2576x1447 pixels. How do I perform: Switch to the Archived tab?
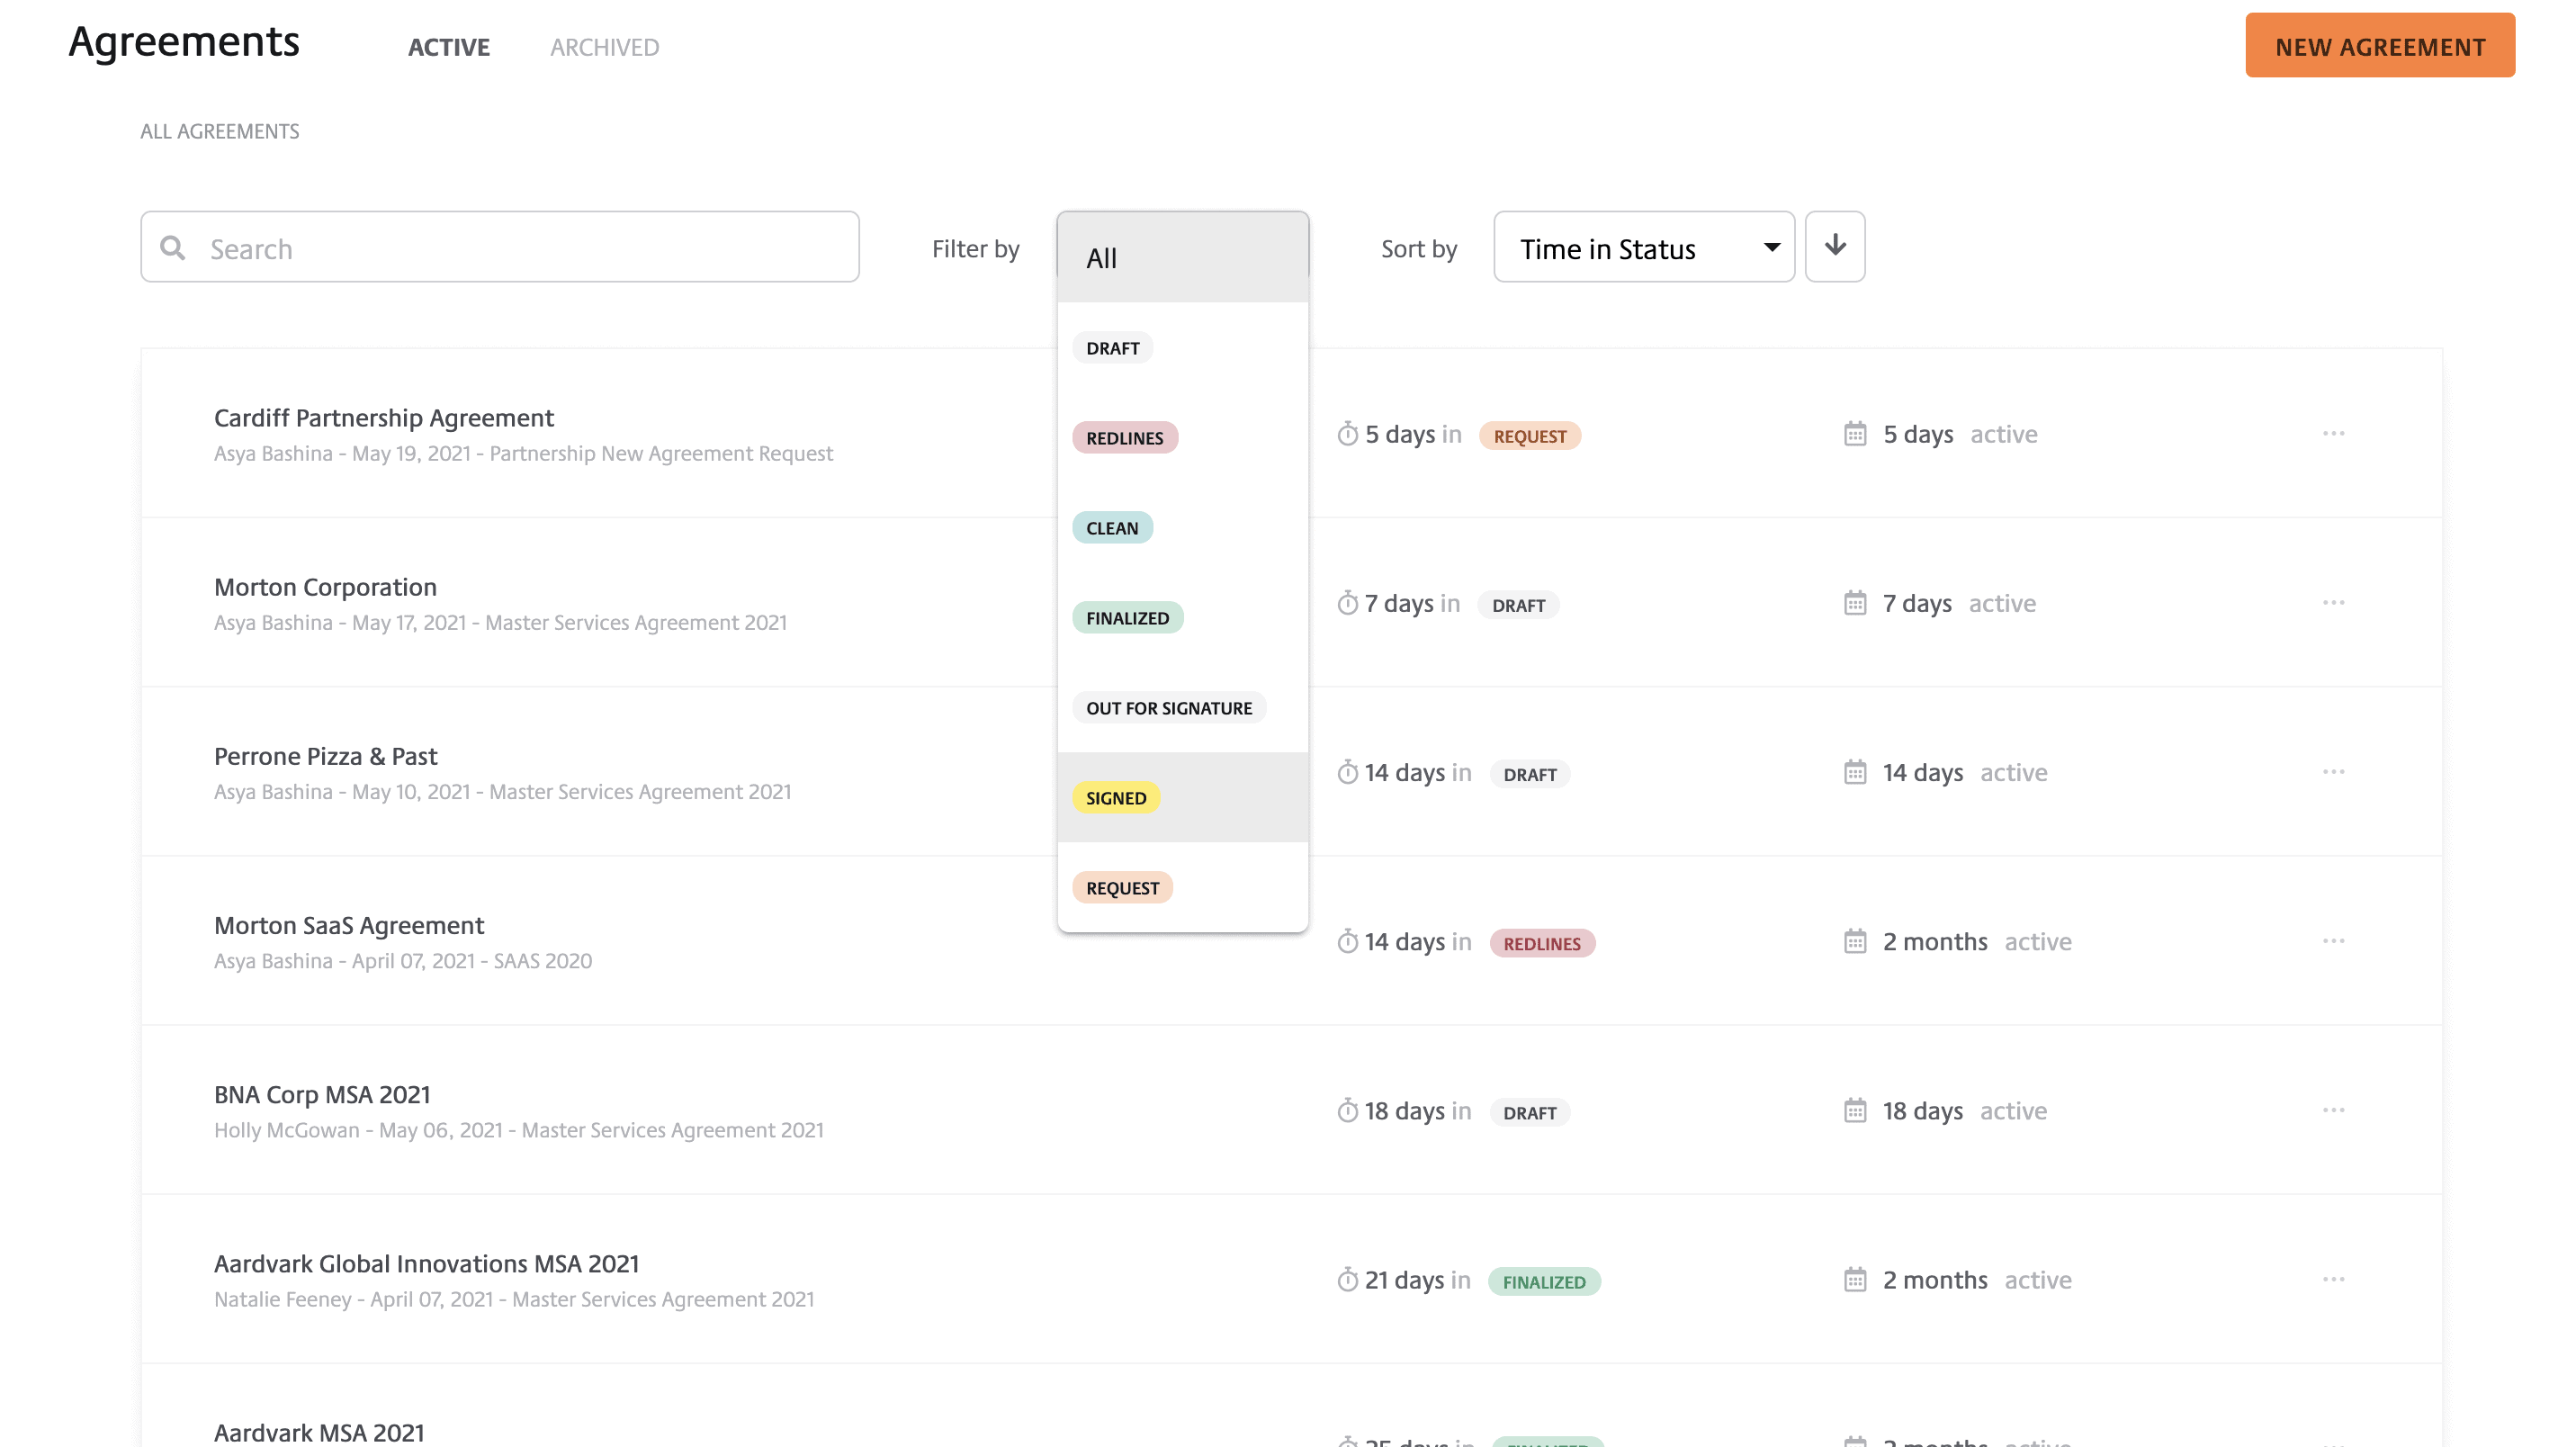click(x=604, y=47)
